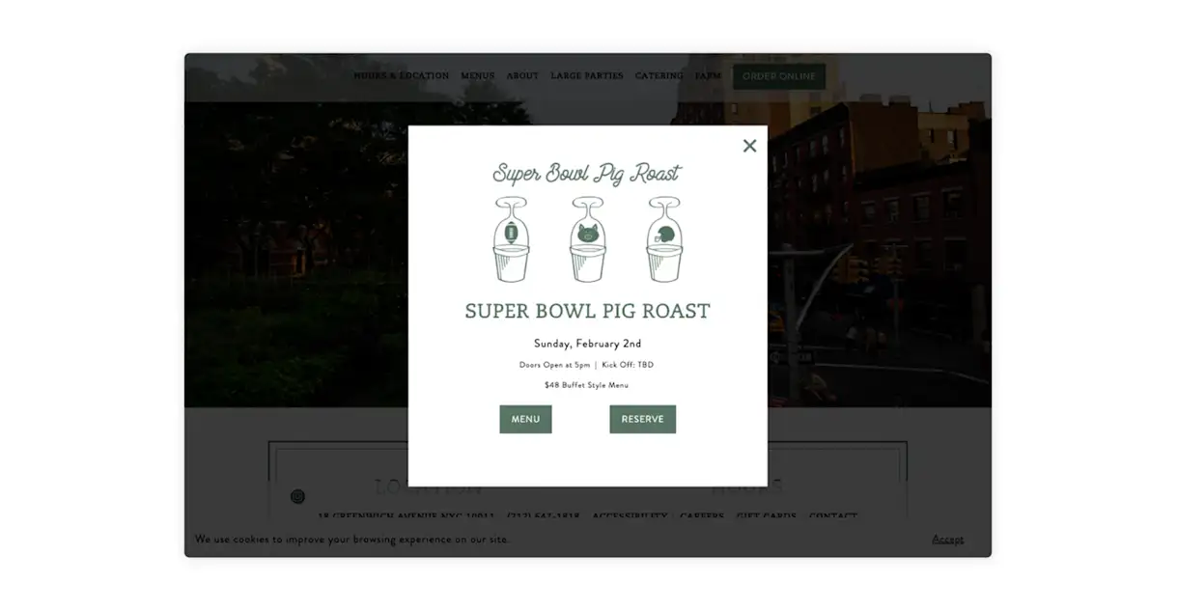
Task: Go to the About page
Action: point(522,75)
